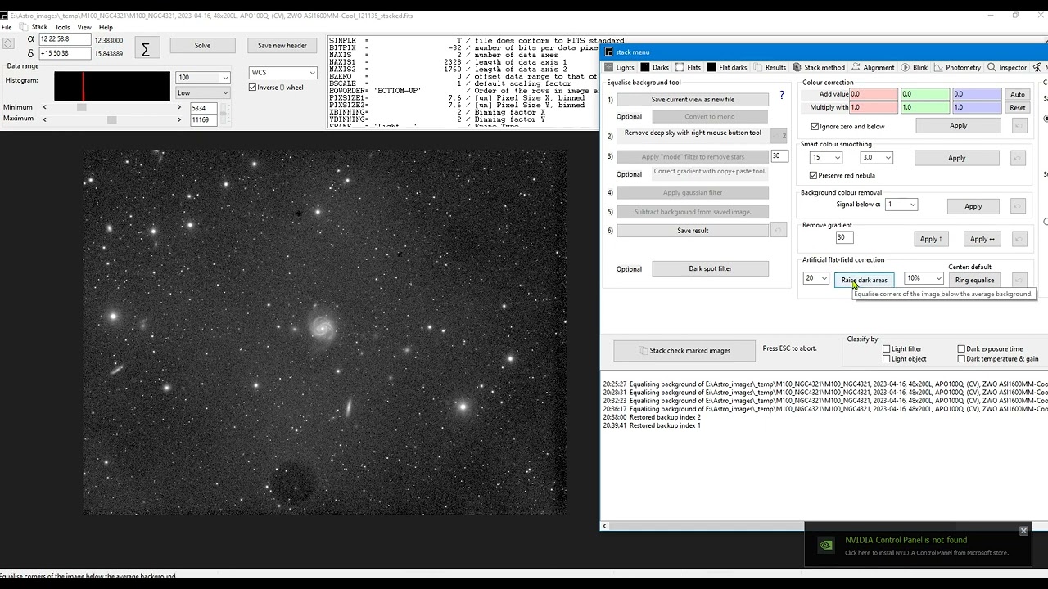This screenshot has height=589, width=1048.
Task: Open the Tools menu
Action: click(62, 27)
